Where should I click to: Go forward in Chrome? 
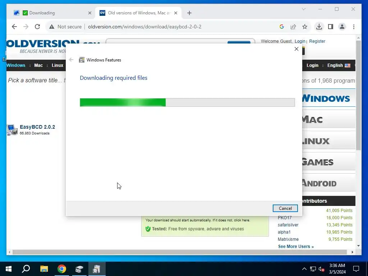click(26, 27)
